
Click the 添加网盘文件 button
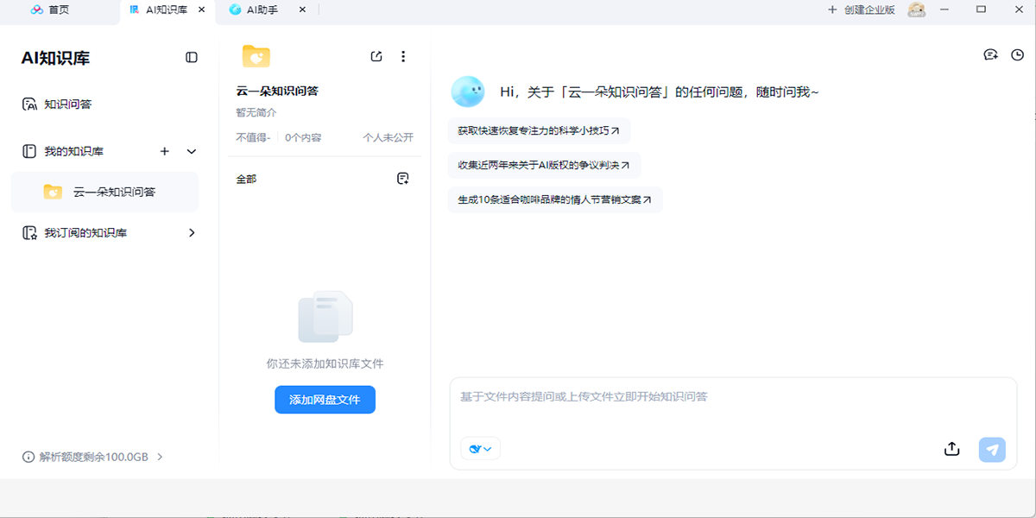325,400
